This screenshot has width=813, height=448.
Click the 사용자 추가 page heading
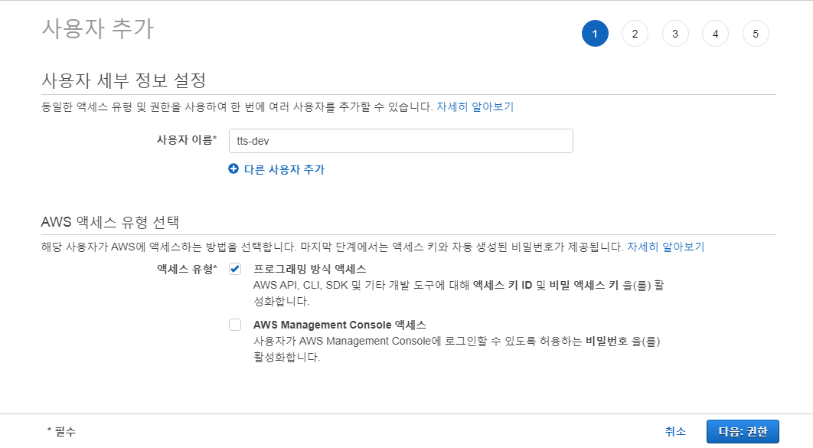click(x=97, y=28)
